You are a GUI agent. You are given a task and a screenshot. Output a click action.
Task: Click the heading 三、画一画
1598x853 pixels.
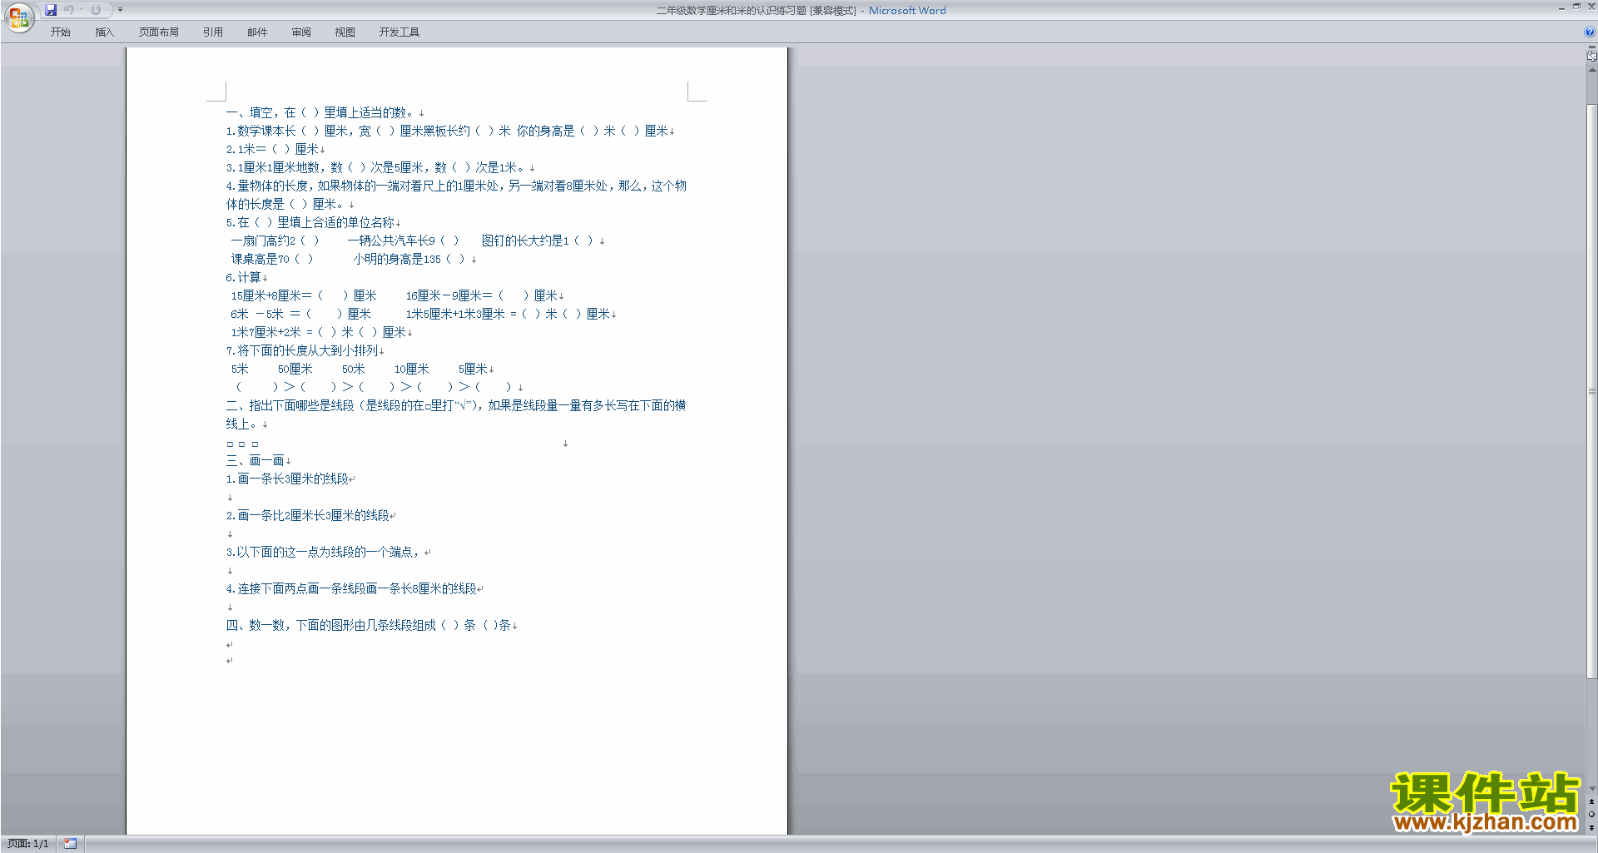tap(255, 460)
